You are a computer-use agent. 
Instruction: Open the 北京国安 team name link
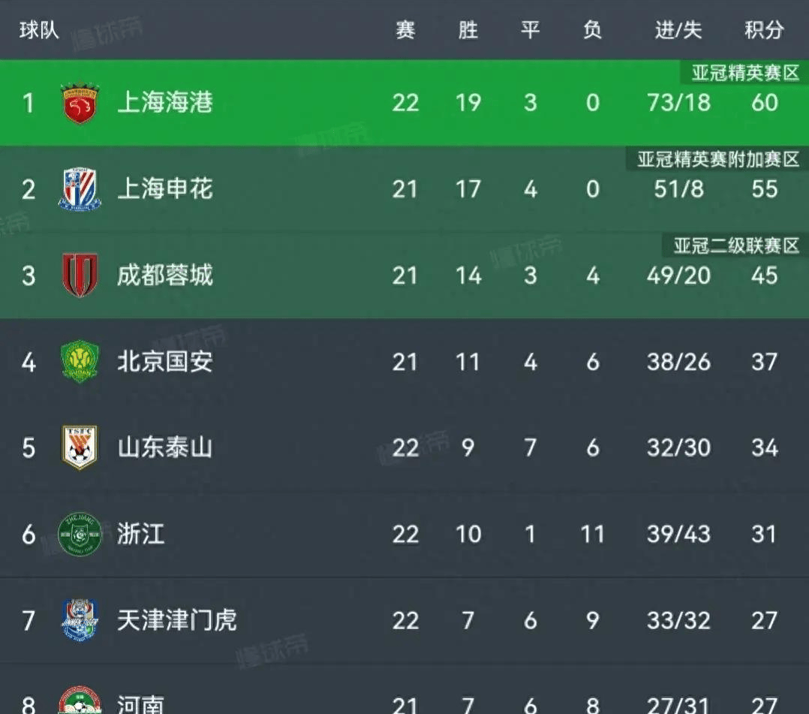165,362
